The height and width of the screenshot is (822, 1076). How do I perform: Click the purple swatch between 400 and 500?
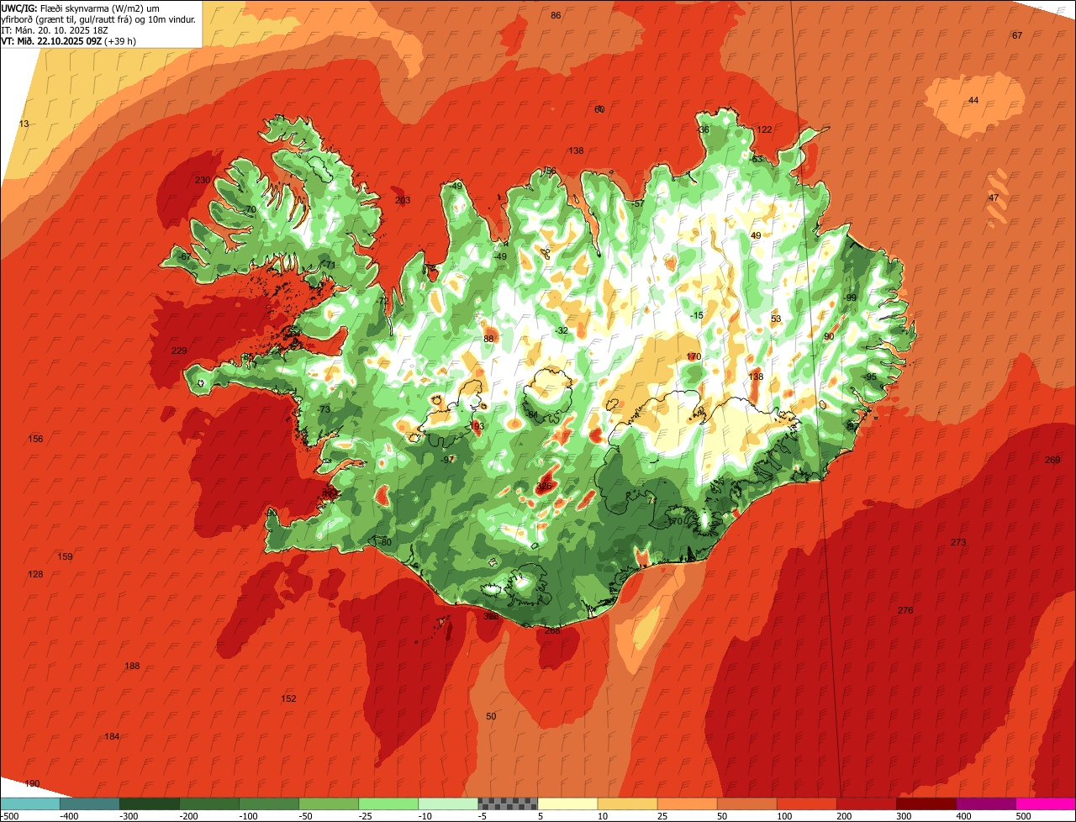(x=986, y=804)
